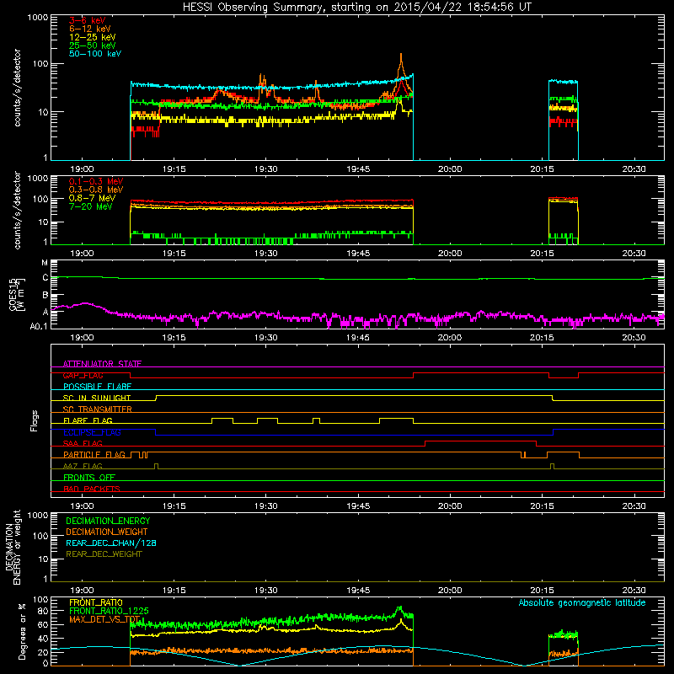The image size is (674, 674).
Task: Click the SAA_FLAG label
Action: coord(83,443)
